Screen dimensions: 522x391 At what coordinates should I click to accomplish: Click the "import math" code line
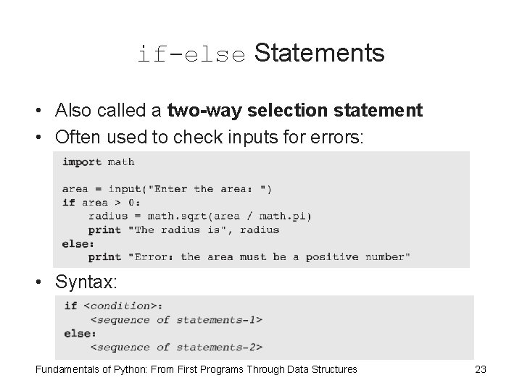(x=98, y=161)
